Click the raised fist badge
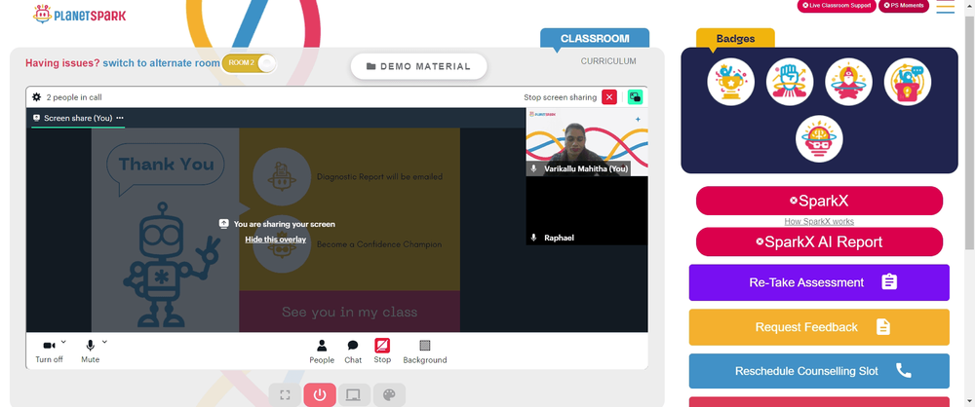This screenshot has height=407, width=975. click(x=790, y=82)
